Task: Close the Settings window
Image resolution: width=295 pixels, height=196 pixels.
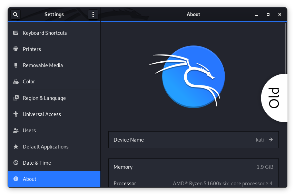Action: click(x=280, y=14)
